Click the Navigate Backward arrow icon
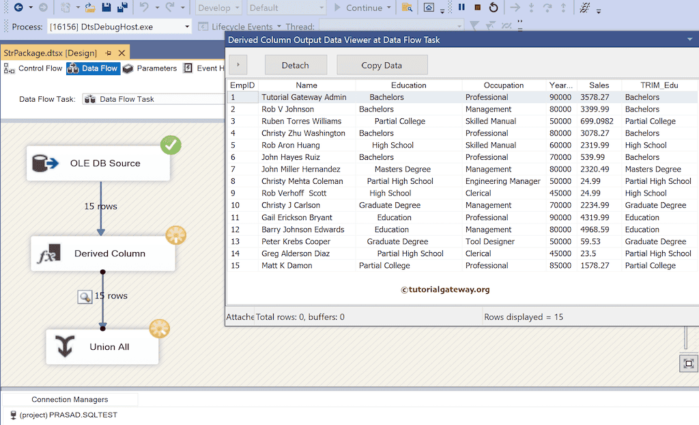 click(18, 7)
